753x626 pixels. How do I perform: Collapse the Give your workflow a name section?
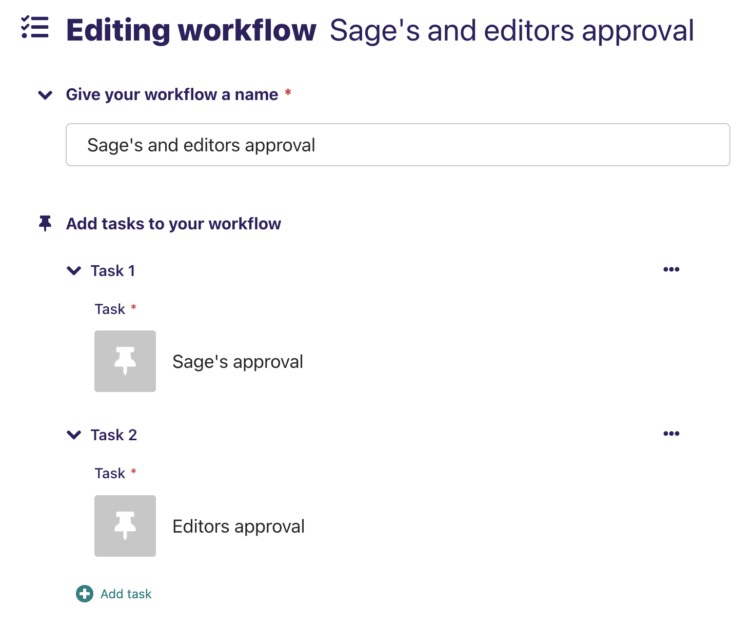point(45,94)
